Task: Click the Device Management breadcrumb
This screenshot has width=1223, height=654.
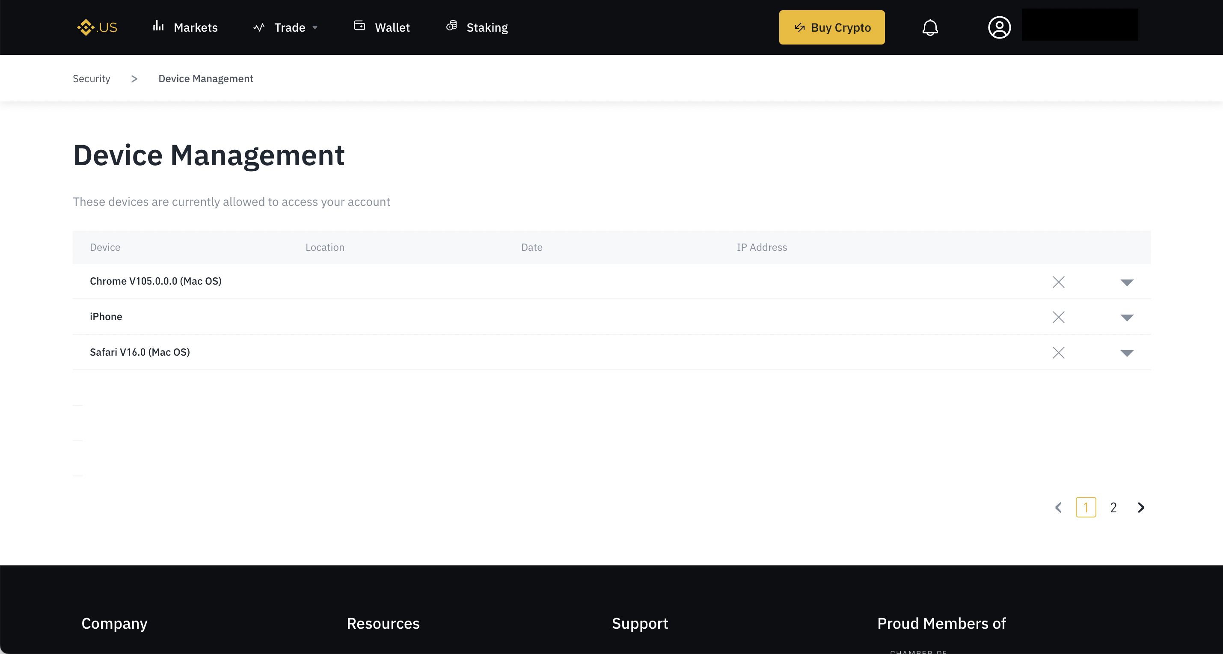Action: click(x=205, y=78)
